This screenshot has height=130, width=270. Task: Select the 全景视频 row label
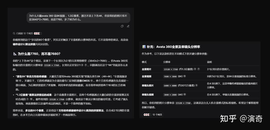[x=146, y=76]
